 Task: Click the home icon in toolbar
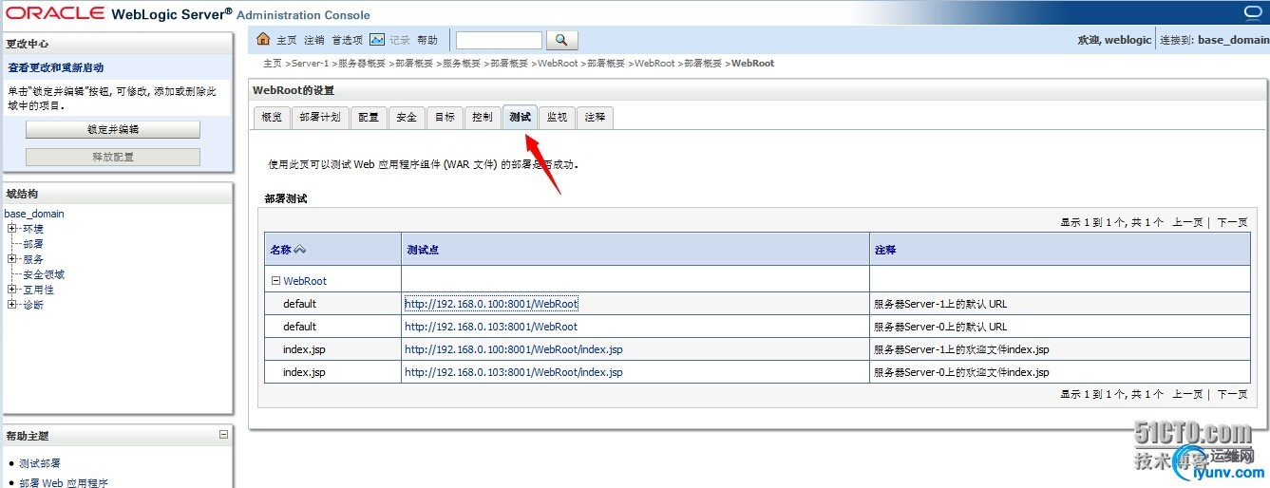pos(264,39)
